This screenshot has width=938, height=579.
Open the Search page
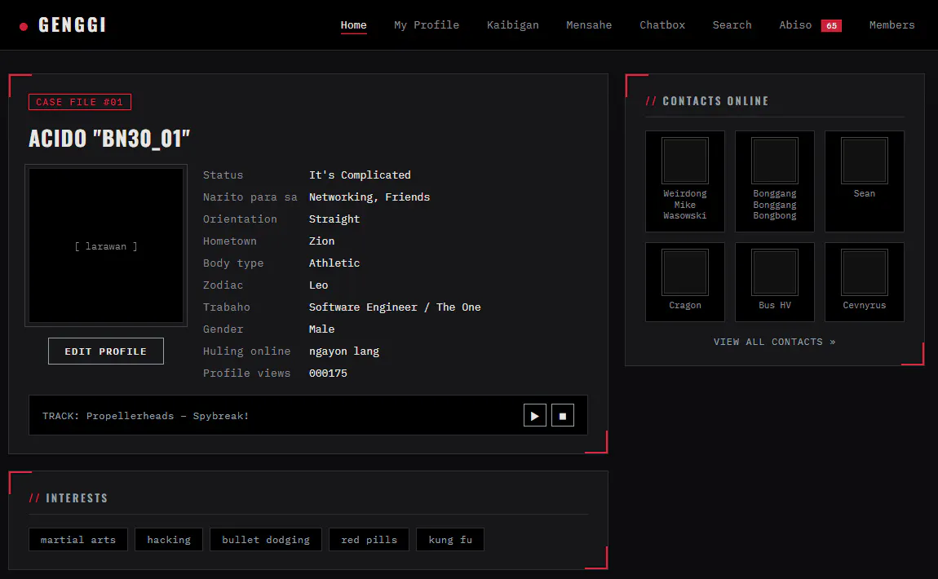pos(732,25)
